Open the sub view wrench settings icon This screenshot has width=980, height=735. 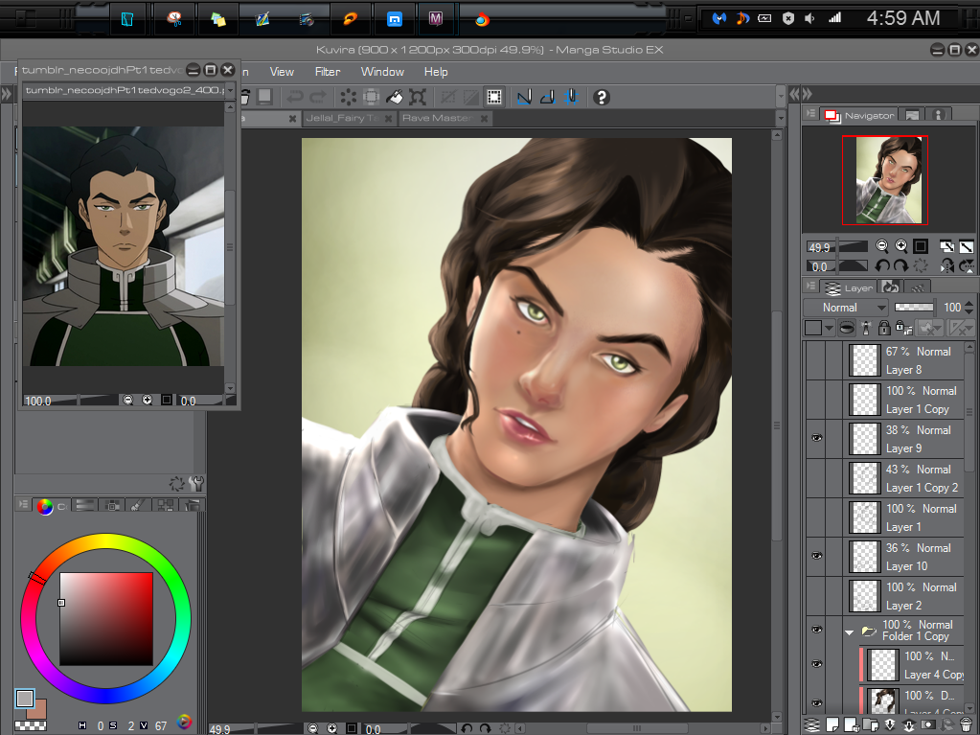pos(196,483)
